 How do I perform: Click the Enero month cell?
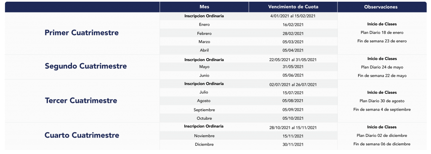coord(204,25)
